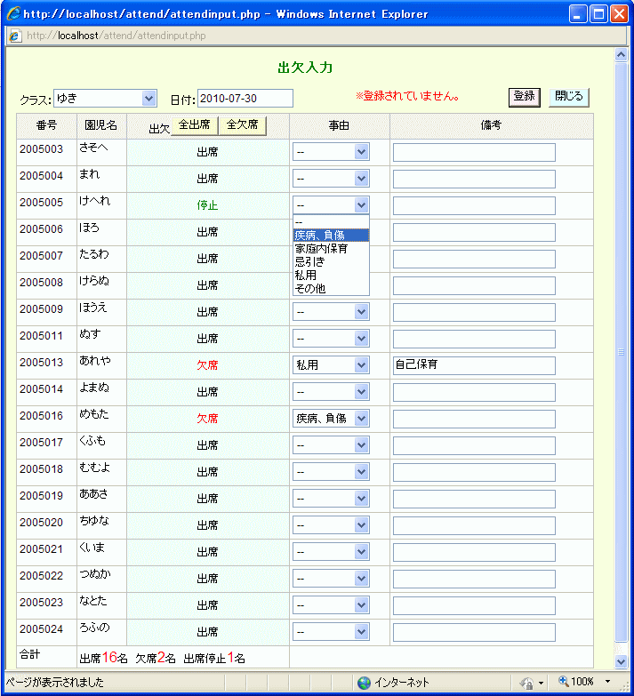
Task: Click the page icon in the address bar
Action: coord(15,36)
